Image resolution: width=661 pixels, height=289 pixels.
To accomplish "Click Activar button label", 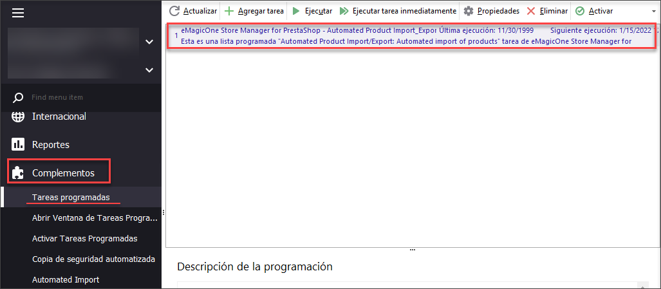I will point(600,11).
